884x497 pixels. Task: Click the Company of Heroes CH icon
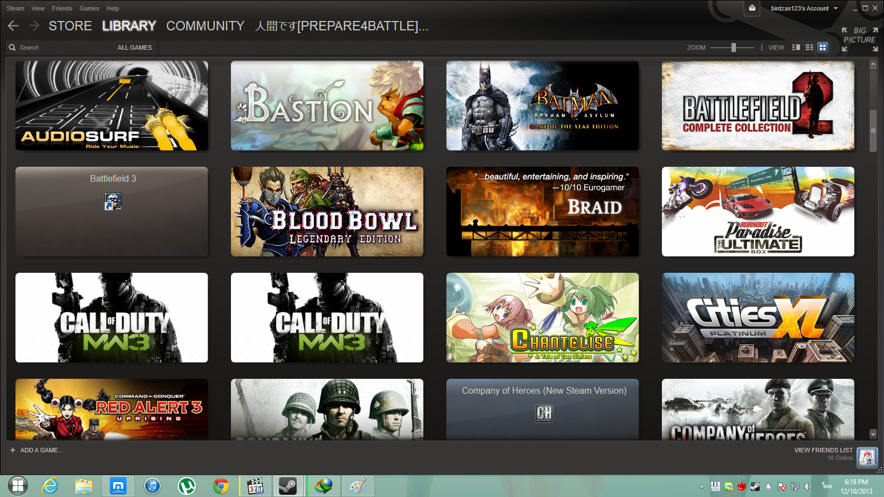(x=544, y=413)
